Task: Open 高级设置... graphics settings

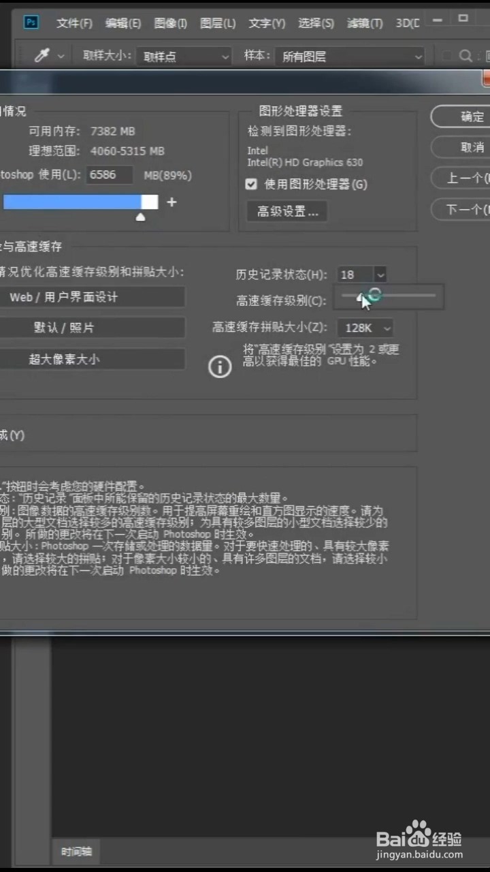Action: [287, 211]
